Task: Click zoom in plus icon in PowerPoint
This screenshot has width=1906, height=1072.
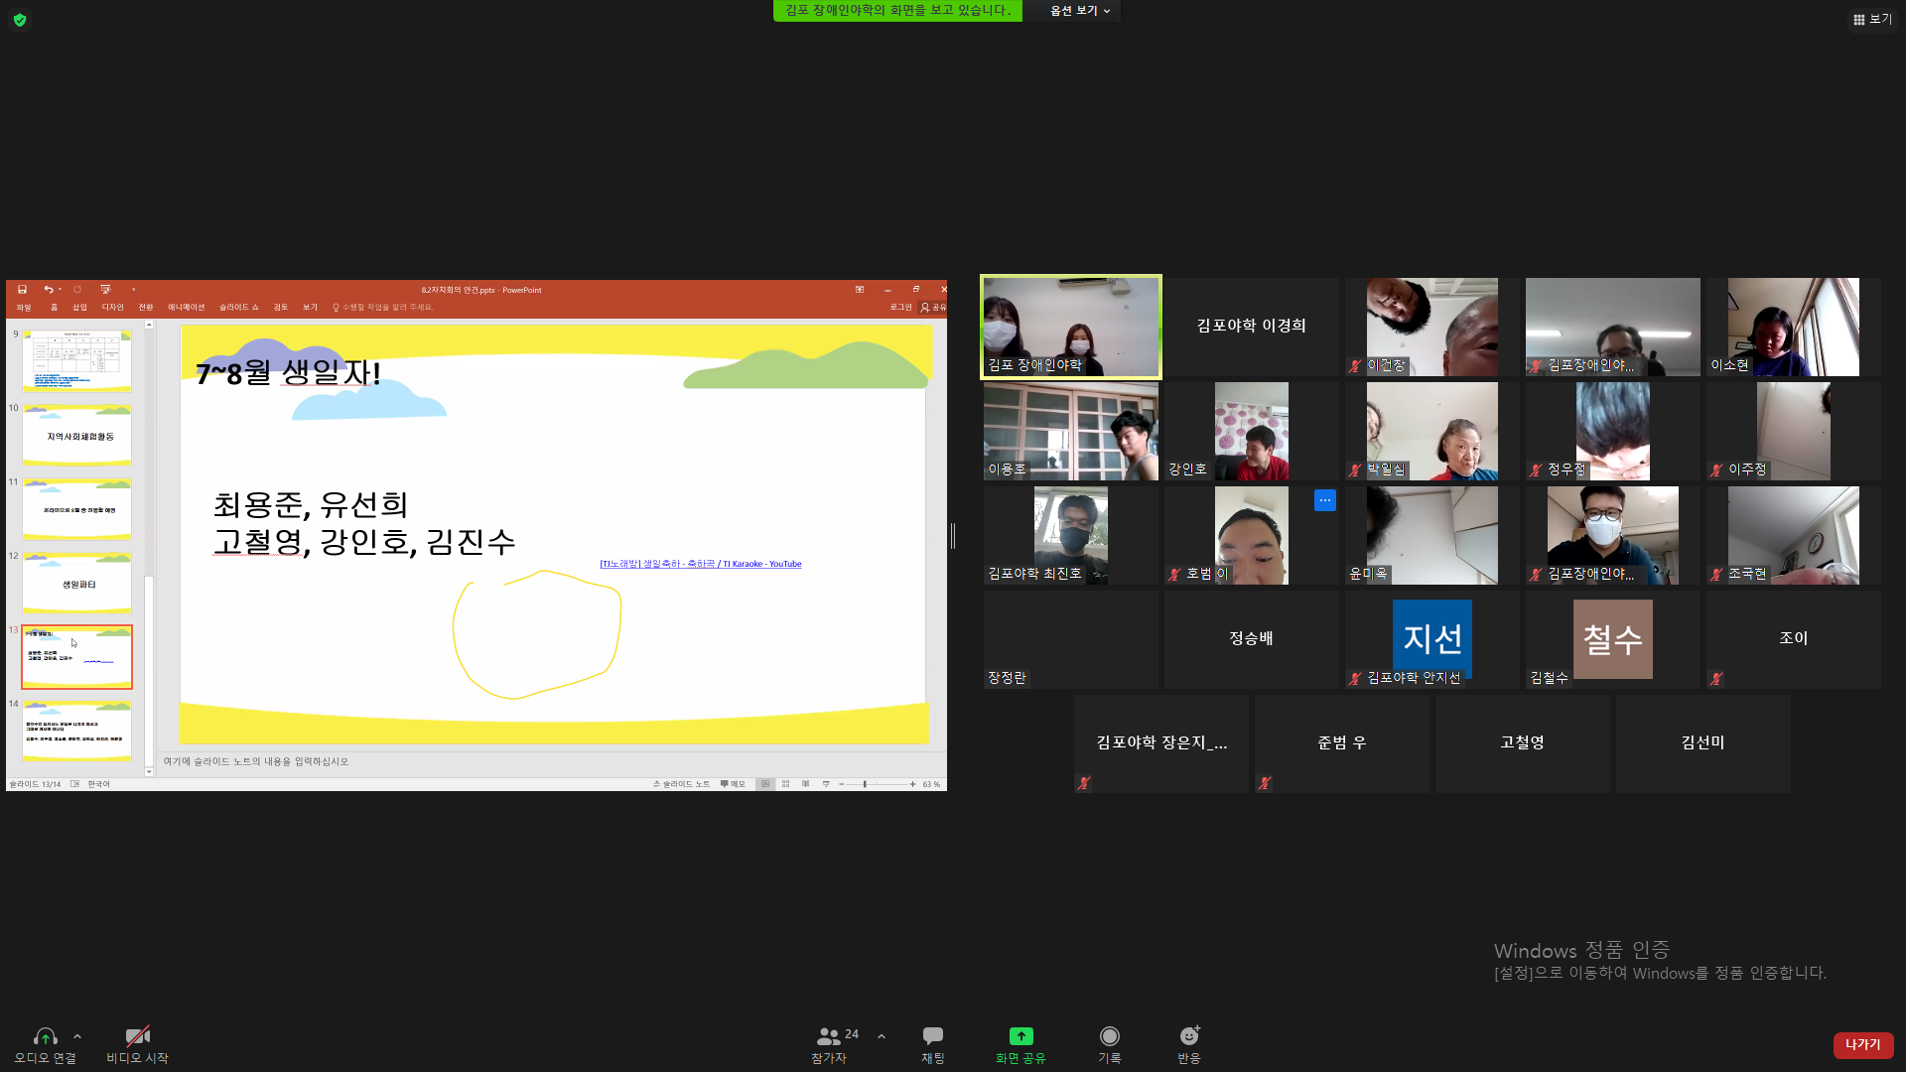Action: click(x=912, y=784)
